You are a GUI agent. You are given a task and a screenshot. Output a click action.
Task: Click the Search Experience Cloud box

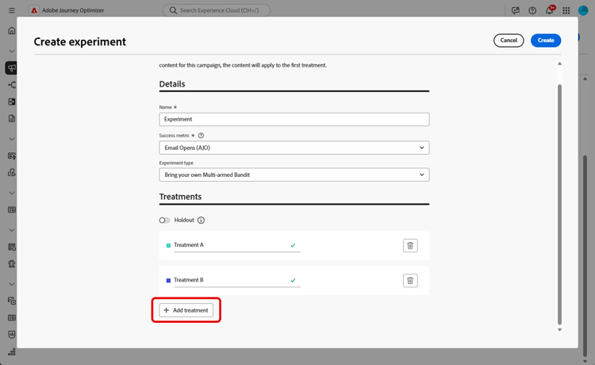[x=217, y=10]
